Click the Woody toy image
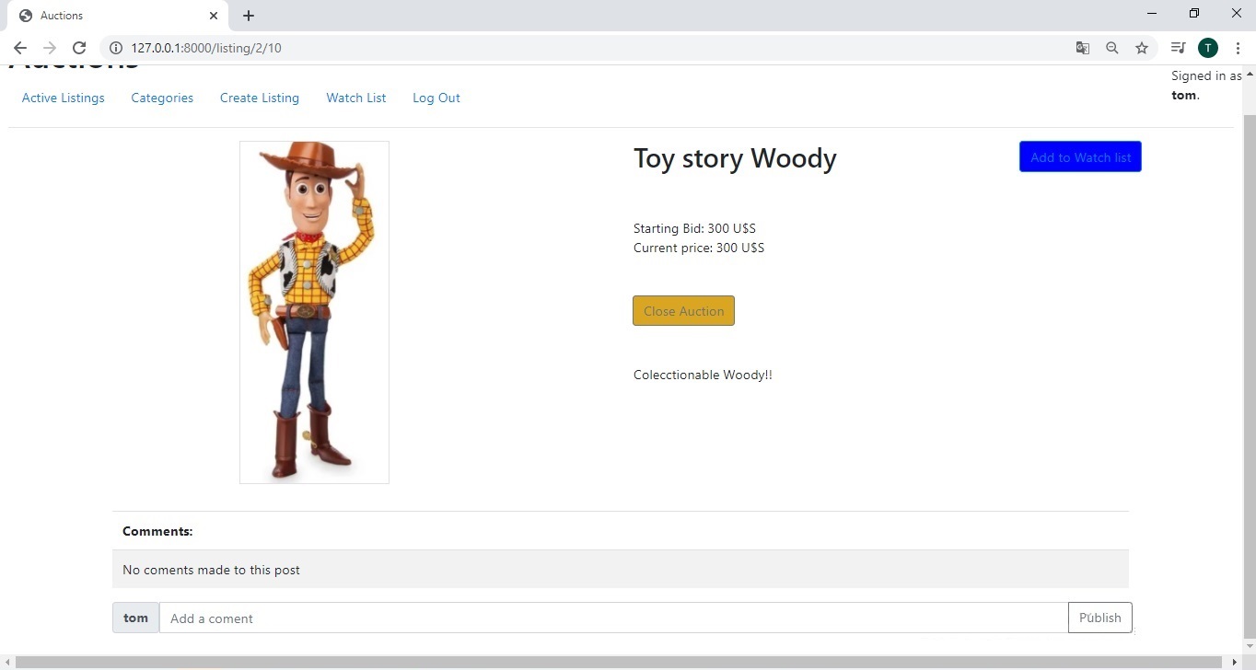The width and height of the screenshot is (1256, 670). 314,312
